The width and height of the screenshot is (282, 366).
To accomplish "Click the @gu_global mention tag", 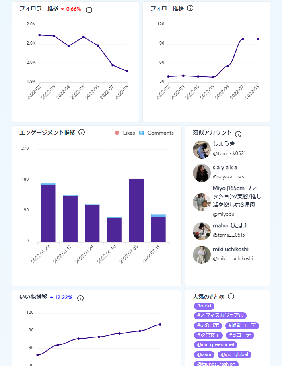I will tap(234, 354).
